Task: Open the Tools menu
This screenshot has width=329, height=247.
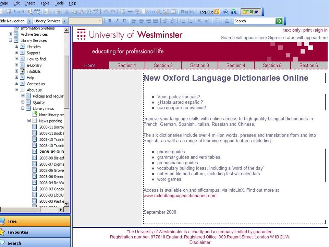Action: pos(59,3)
